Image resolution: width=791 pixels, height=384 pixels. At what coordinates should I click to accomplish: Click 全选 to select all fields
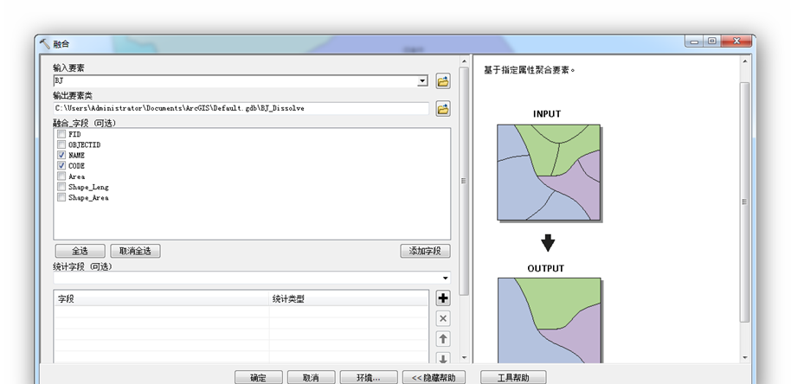point(80,251)
